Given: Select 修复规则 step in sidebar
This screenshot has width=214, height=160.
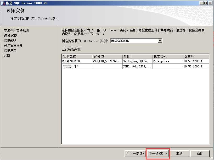Looking at the screenshot, I should (10, 40).
